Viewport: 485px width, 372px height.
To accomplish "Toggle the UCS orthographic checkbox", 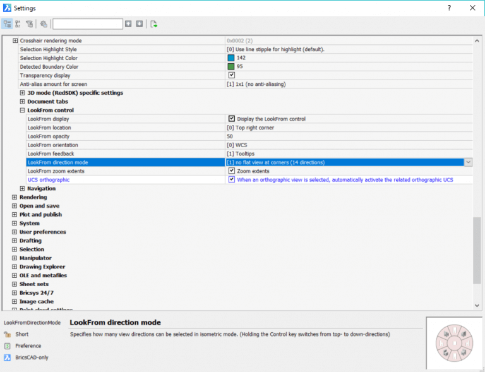I will pos(231,179).
